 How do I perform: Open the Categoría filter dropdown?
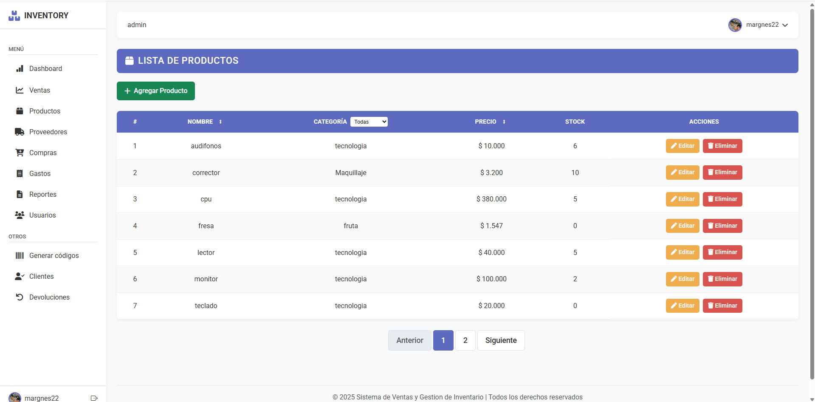pos(369,122)
